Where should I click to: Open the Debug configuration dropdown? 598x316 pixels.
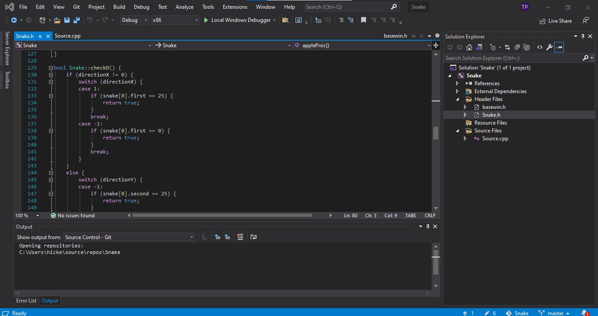pos(134,20)
